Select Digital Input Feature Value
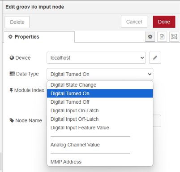 pyautogui.click(x=100, y=128)
